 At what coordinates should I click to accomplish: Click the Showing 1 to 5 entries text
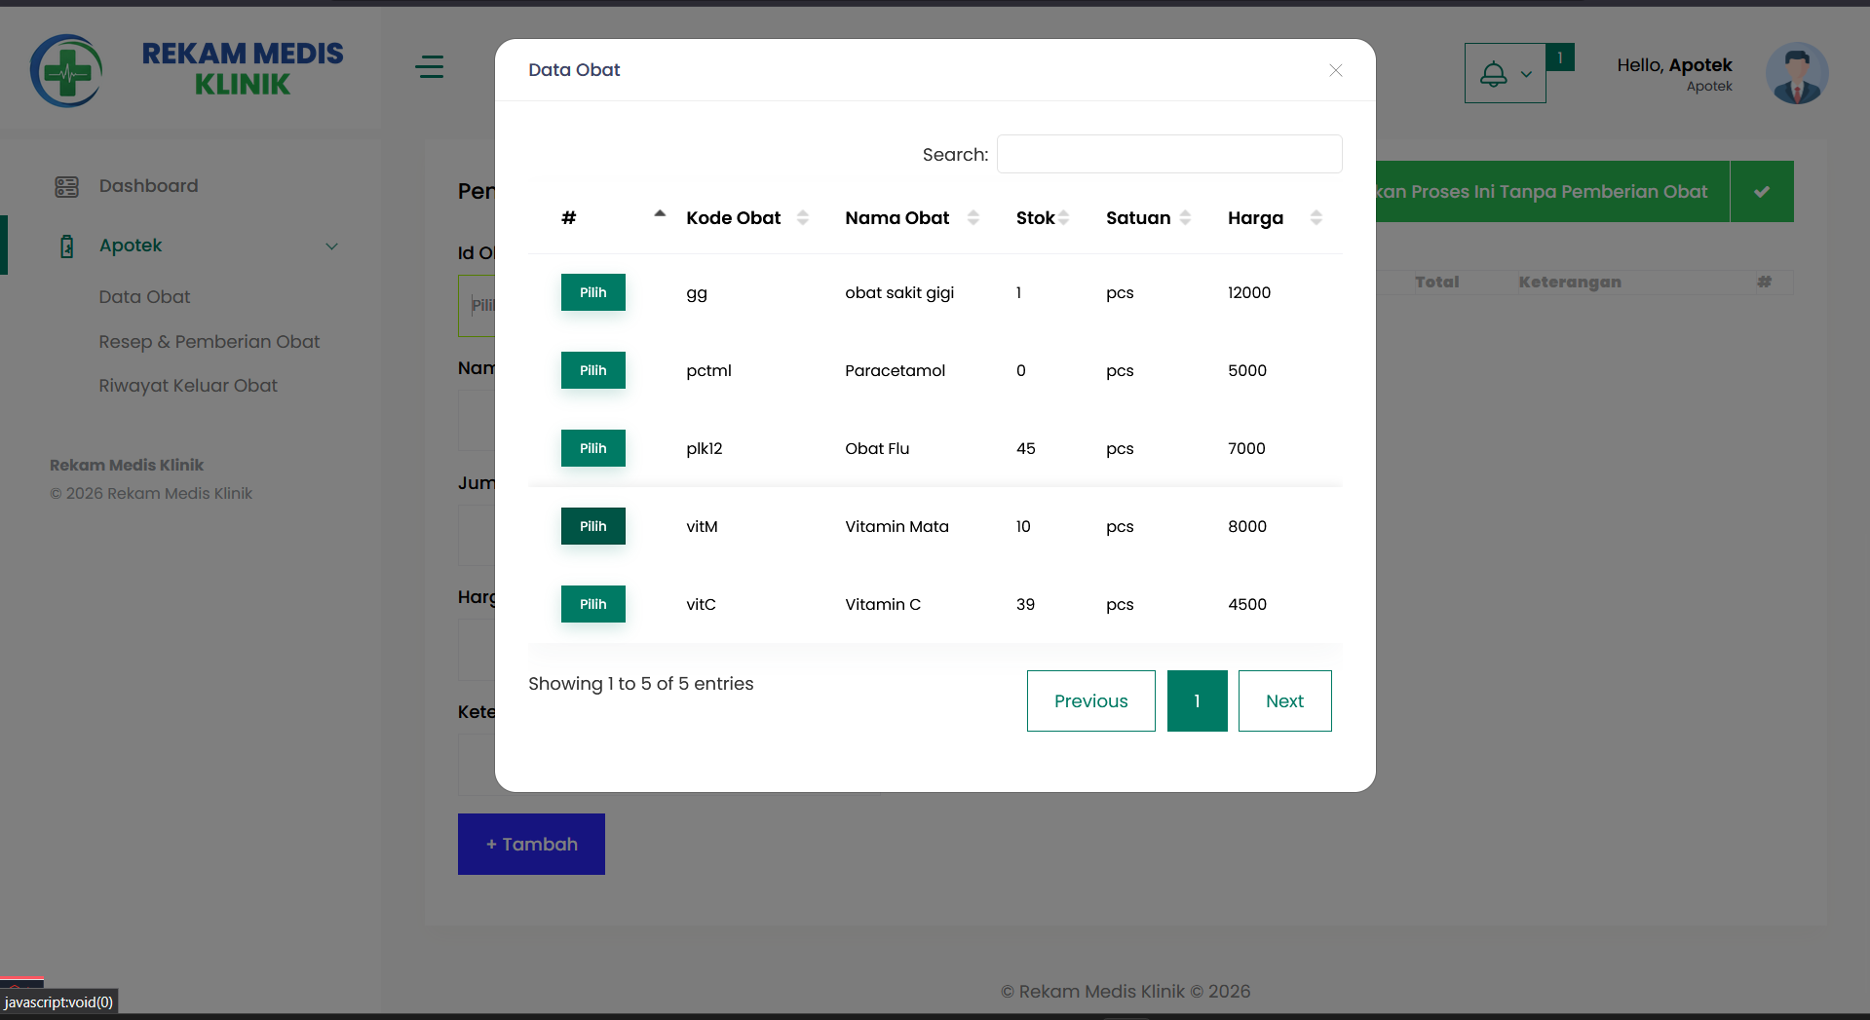pos(641,684)
